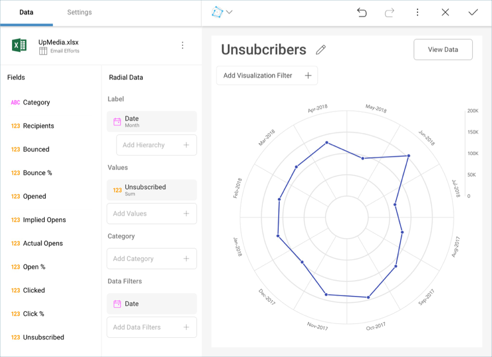Click the undo arrow icon
Viewport: 492px width, 357px height.
coord(361,12)
